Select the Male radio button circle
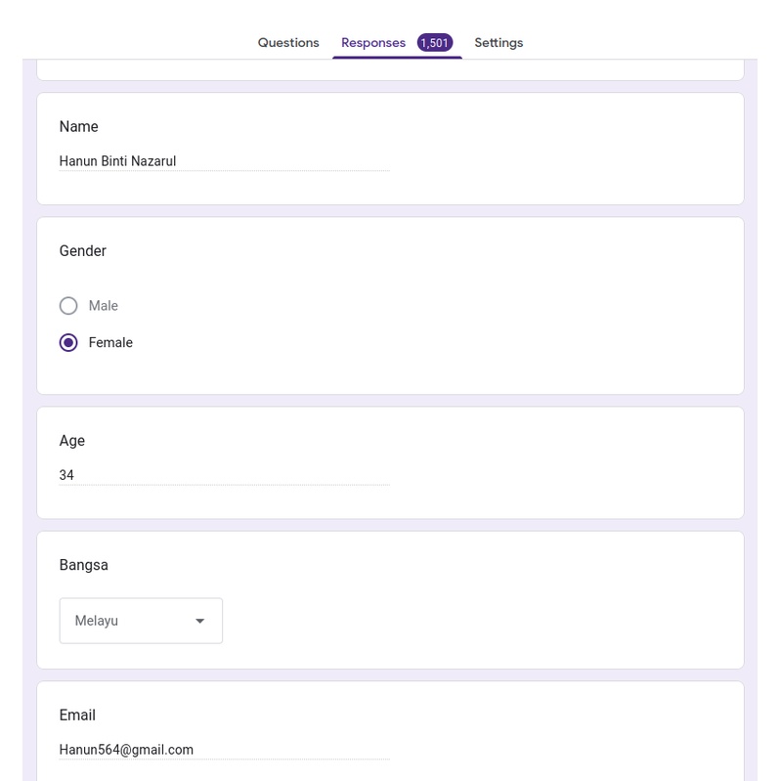Viewport: 781px width, 781px height. [68, 306]
